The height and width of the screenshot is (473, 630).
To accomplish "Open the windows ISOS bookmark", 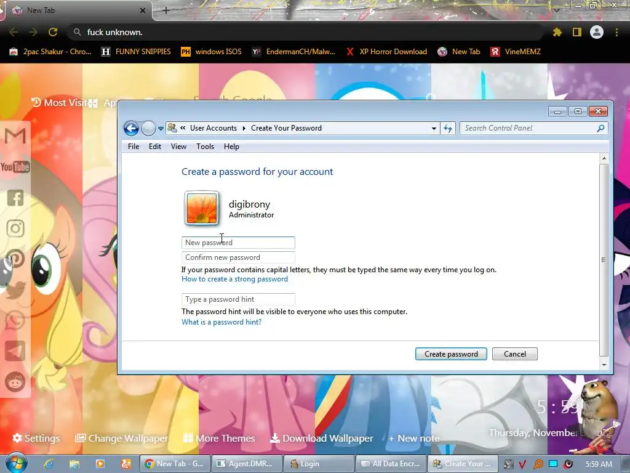I will pyautogui.click(x=212, y=52).
